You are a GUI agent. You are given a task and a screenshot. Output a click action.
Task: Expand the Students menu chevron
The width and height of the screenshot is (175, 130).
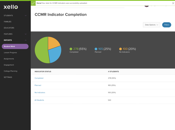pos(26,15)
